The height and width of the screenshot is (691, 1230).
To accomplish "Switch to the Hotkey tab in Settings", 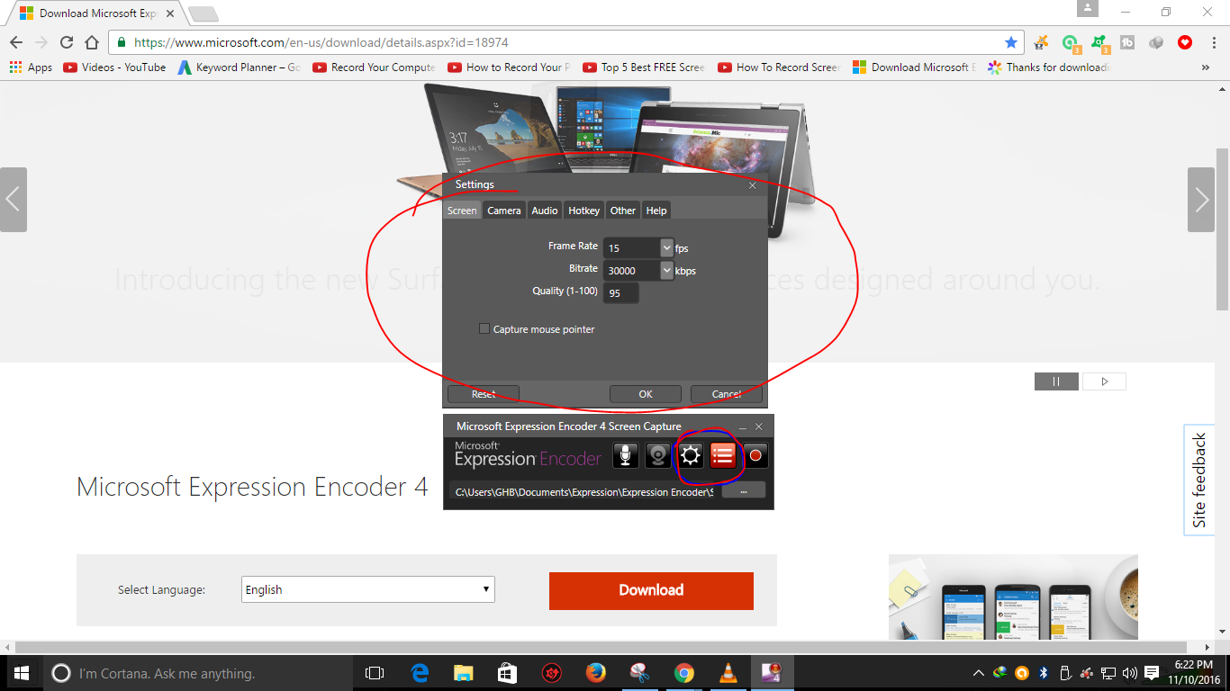I will pos(583,211).
